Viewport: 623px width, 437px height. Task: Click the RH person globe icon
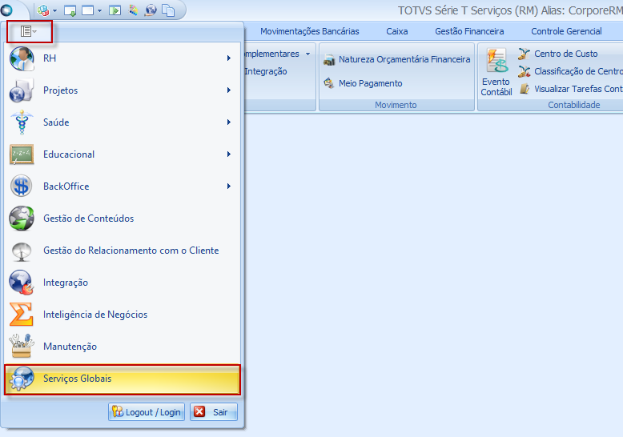22,58
